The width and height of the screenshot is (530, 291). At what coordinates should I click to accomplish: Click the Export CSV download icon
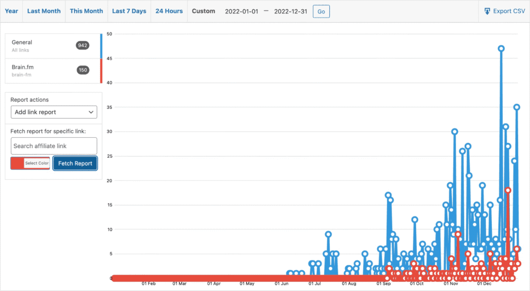pyautogui.click(x=487, y=11)
